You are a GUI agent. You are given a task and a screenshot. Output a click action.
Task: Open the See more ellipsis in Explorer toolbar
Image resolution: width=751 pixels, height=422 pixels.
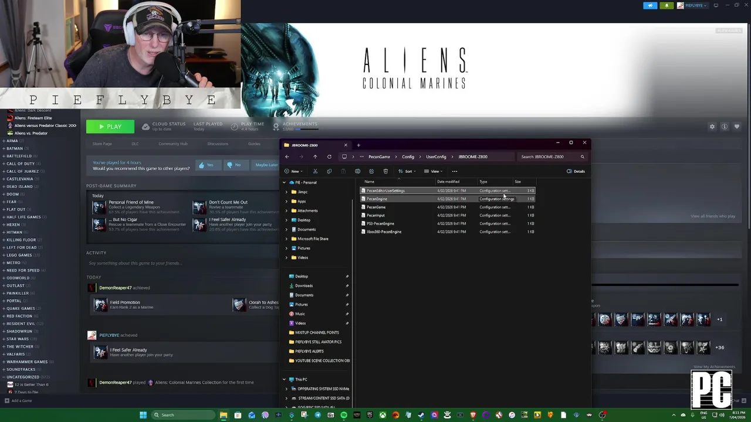pyautogui.click(x=455, y=171)
